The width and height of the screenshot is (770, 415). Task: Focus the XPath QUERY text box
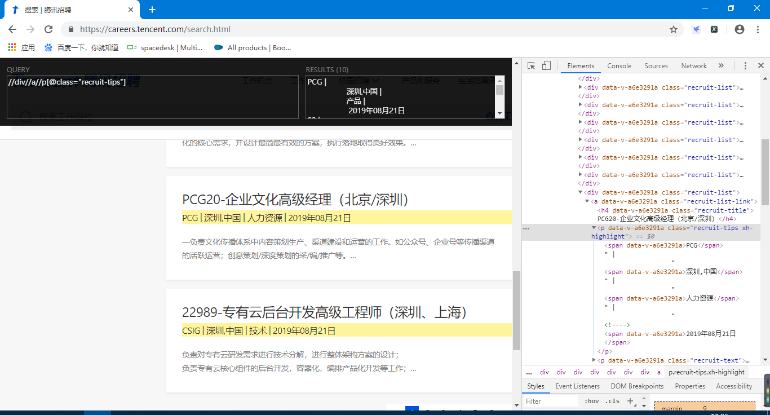tap(152, 97)
